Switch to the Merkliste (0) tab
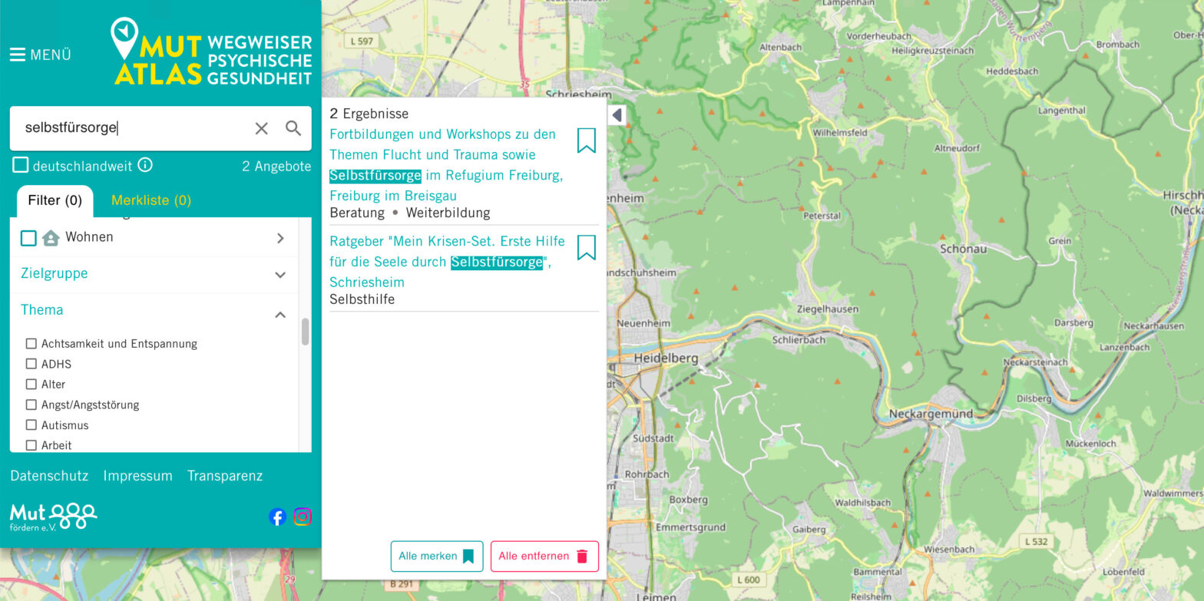1204x601 pixels. [151, 201]
